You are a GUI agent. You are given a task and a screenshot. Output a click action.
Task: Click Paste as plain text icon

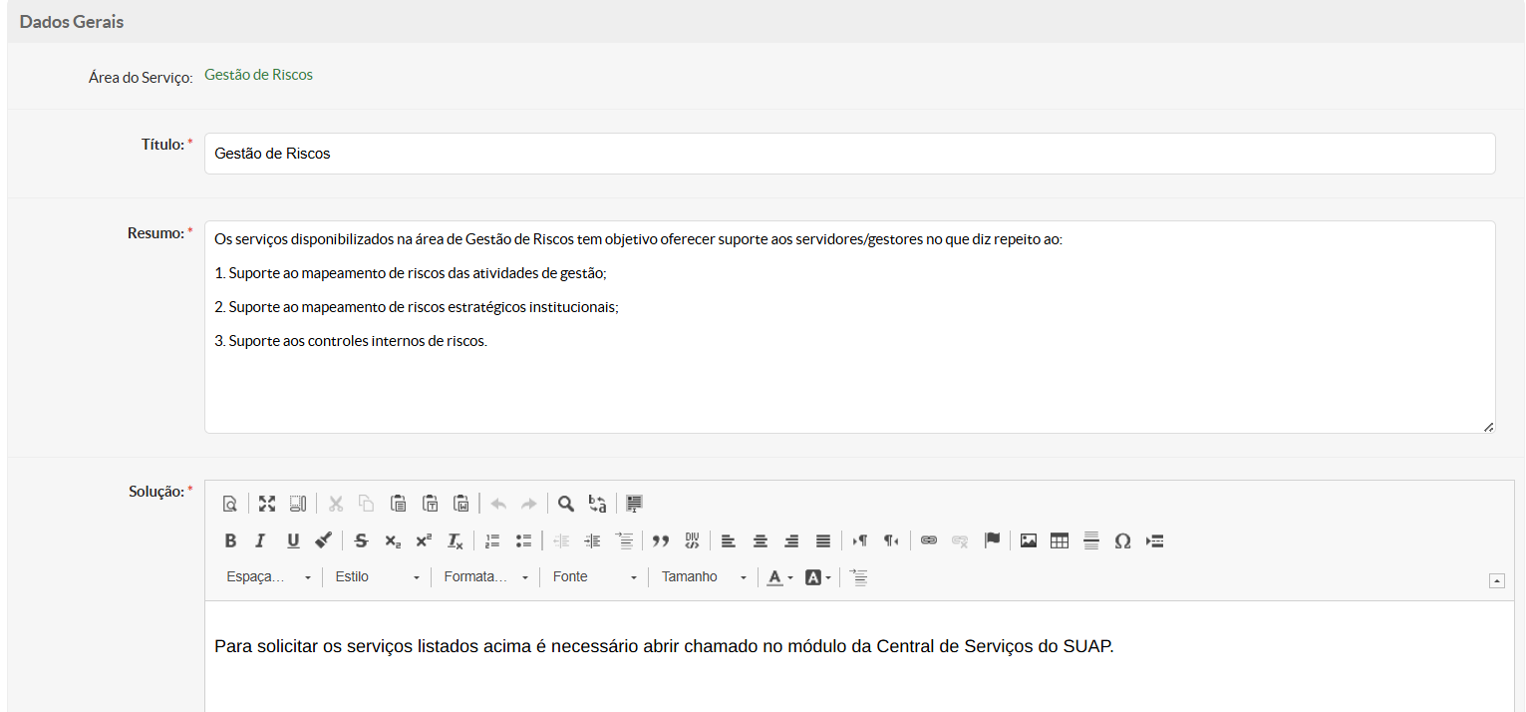pos(430,504)
